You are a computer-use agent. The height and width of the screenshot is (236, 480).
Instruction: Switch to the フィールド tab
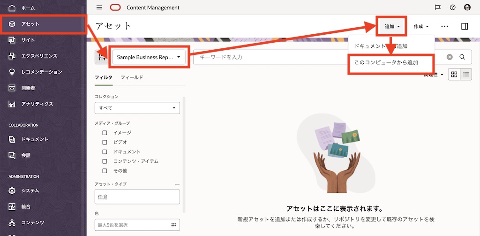pos(132,77)
